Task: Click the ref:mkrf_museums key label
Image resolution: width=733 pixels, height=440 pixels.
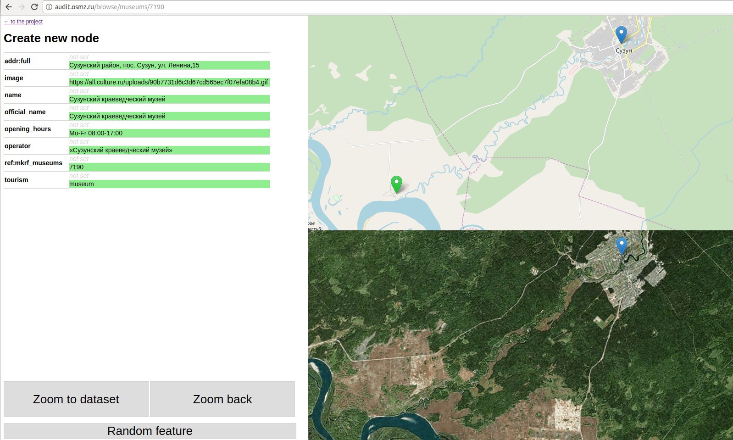Action: point(33,163)
